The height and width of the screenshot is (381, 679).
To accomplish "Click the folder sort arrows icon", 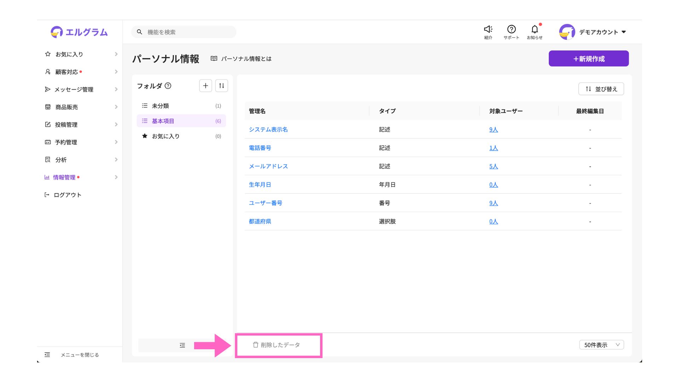I will [x=221, y=86].
